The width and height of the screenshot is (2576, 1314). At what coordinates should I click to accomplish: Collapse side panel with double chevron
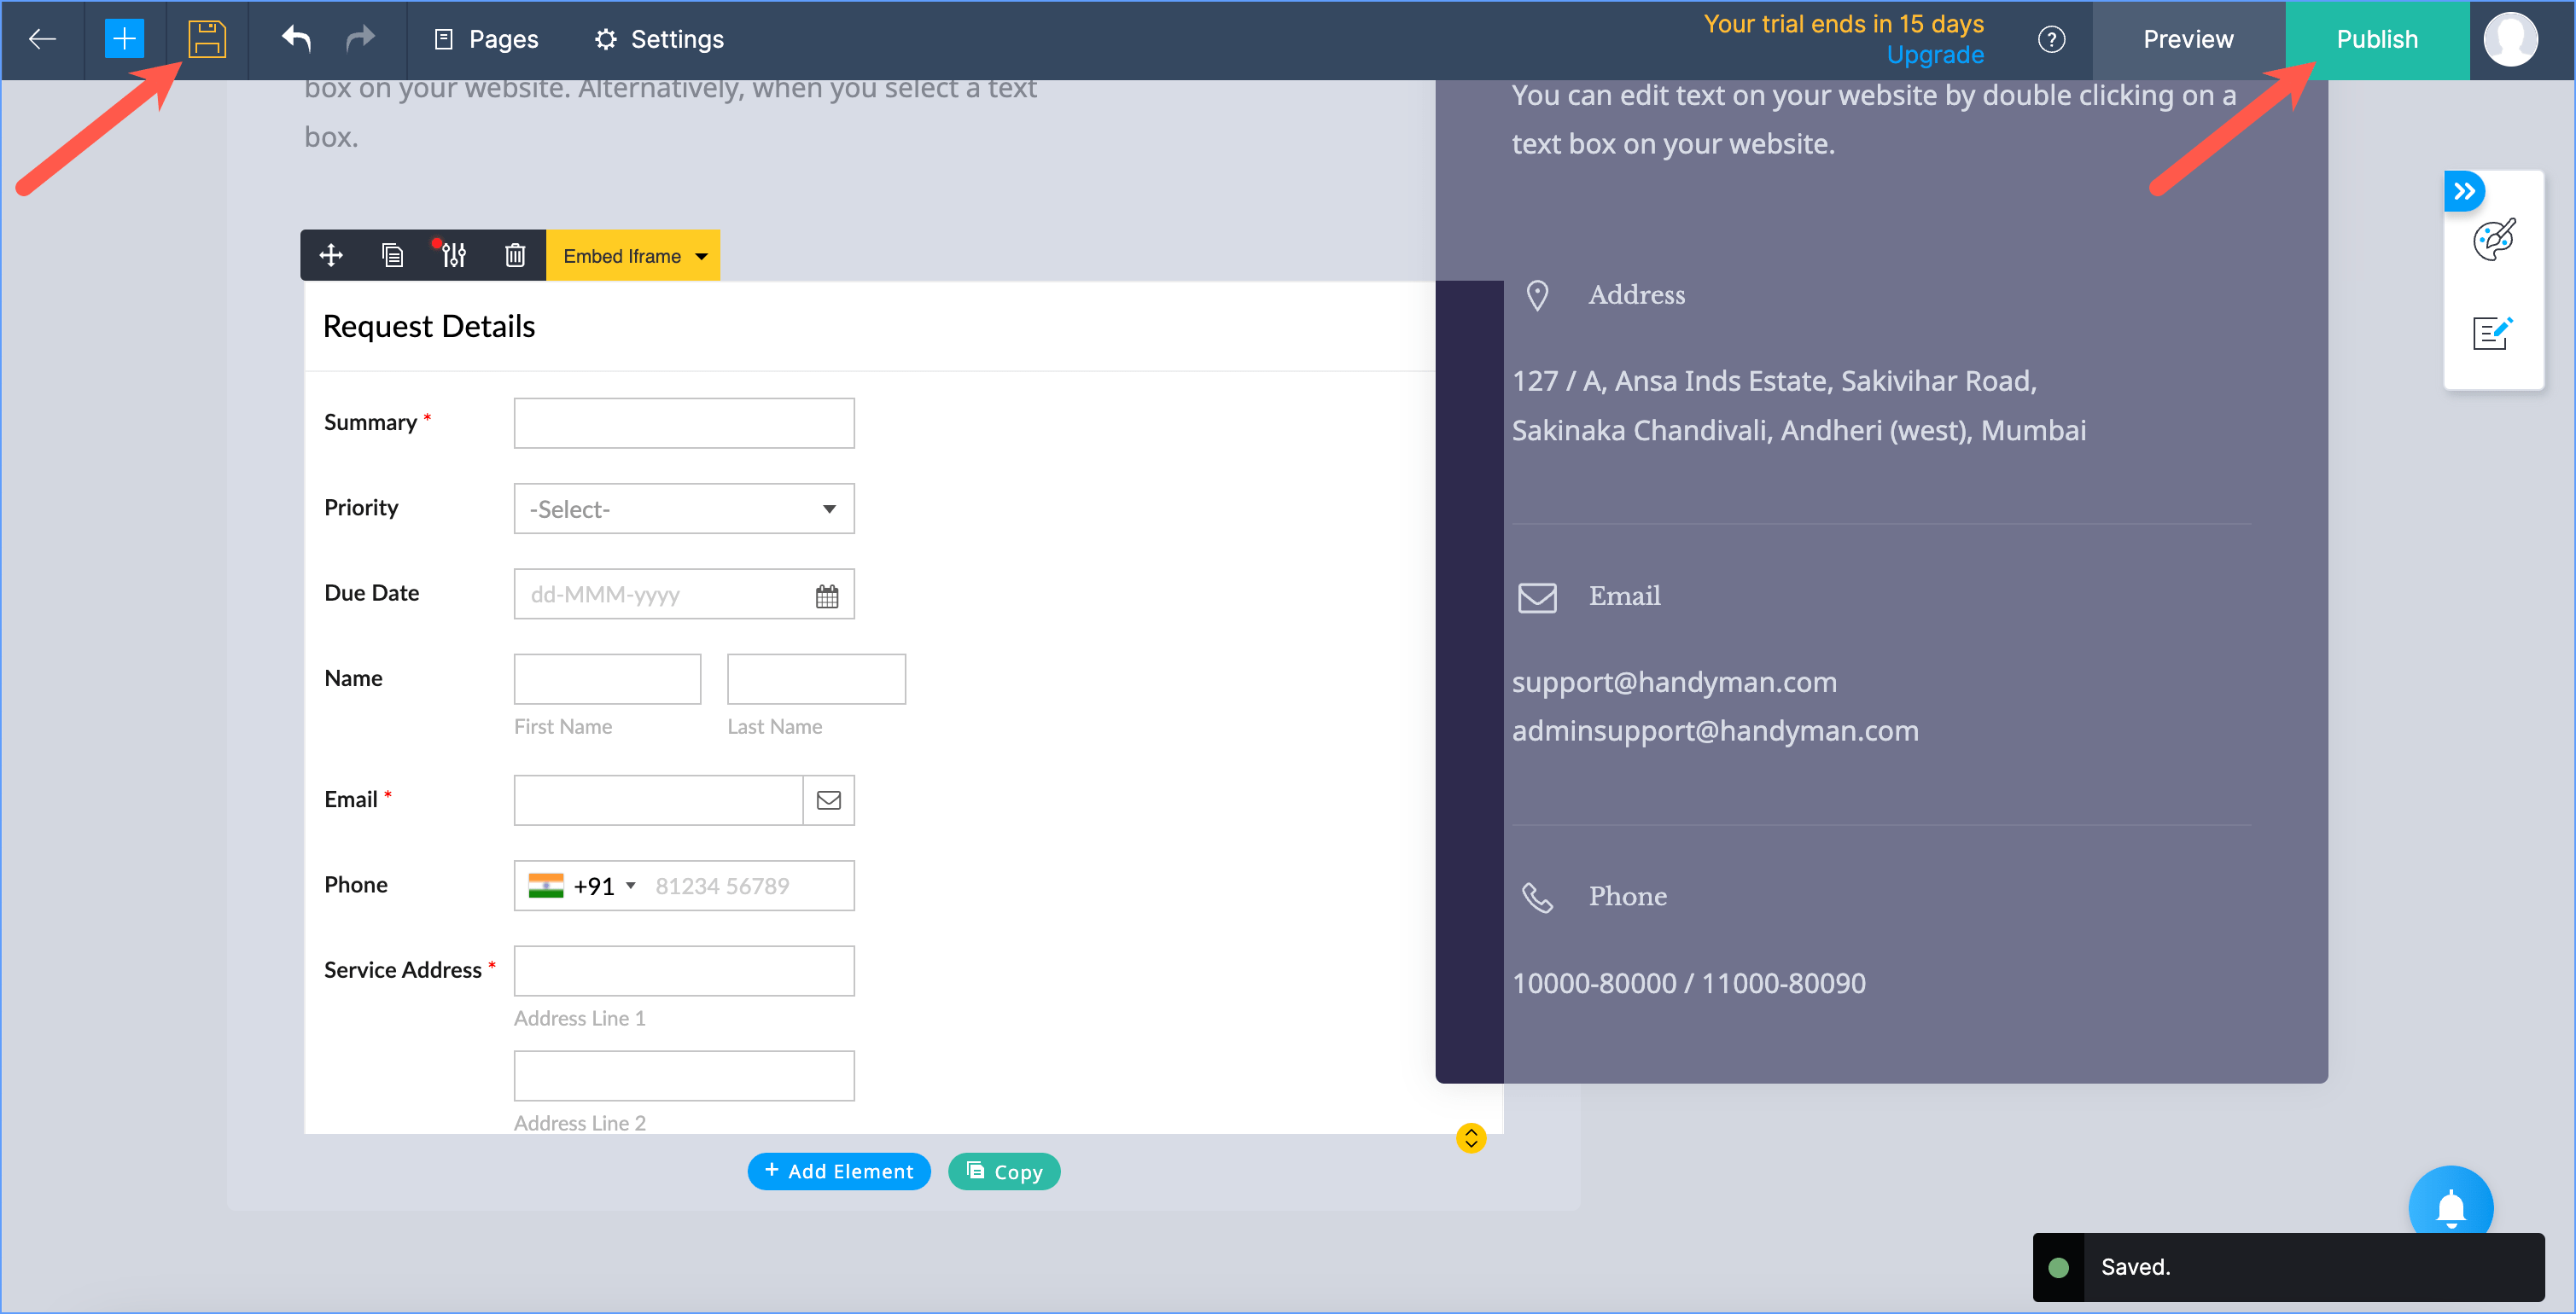(x=2464, y=191)
